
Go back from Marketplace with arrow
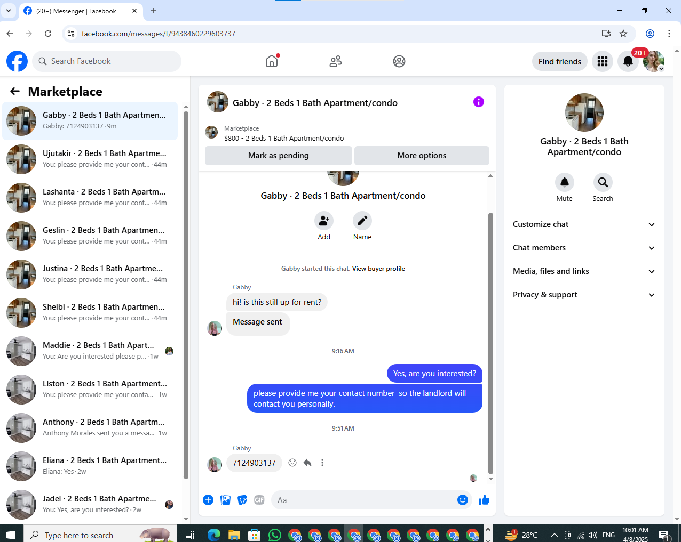tap(15, 92)
